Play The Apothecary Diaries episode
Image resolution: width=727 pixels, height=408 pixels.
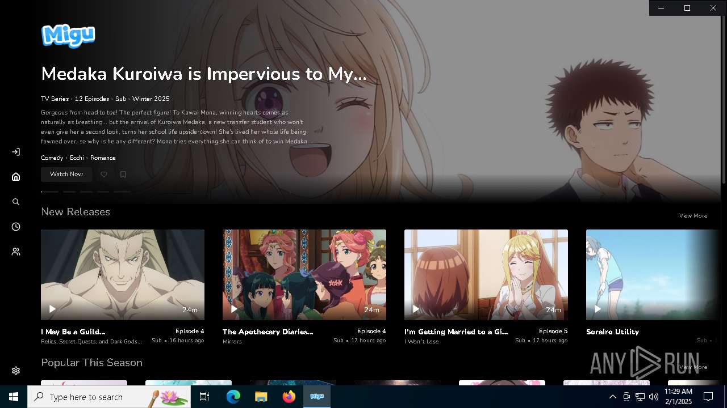(x=234, y=309)
